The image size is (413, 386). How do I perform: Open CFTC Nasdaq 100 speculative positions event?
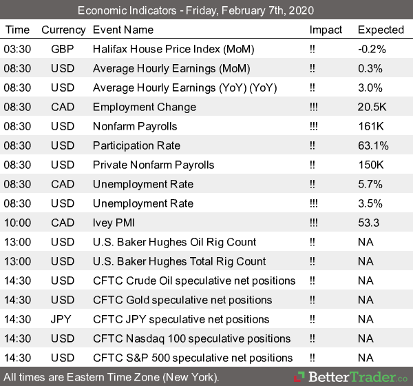(x=191, y=338)
